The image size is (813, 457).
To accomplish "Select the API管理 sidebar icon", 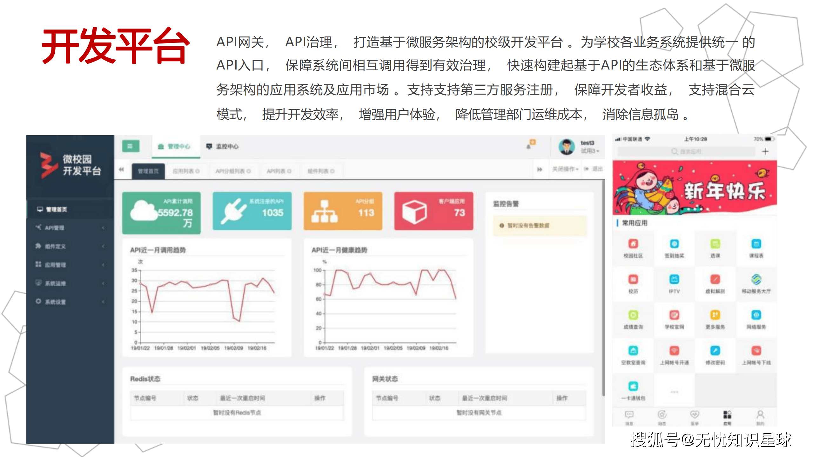I will tap(39, 228).
